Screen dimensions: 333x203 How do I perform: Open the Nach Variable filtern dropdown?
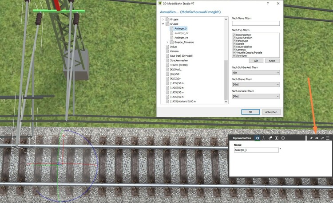[x=256, y=97]
